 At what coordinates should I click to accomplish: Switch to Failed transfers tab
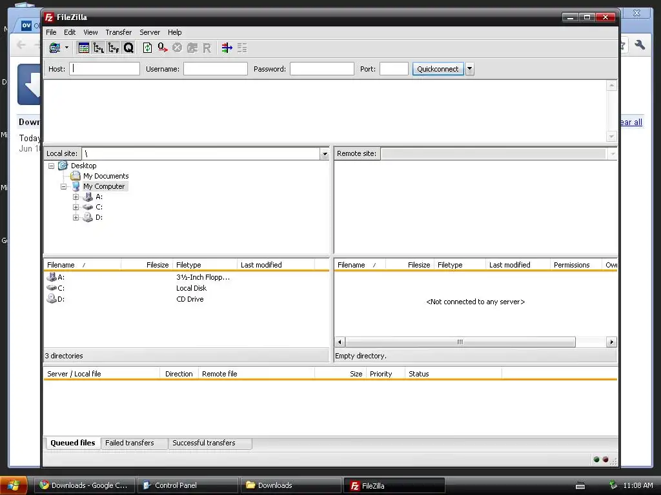coord(134,443)
